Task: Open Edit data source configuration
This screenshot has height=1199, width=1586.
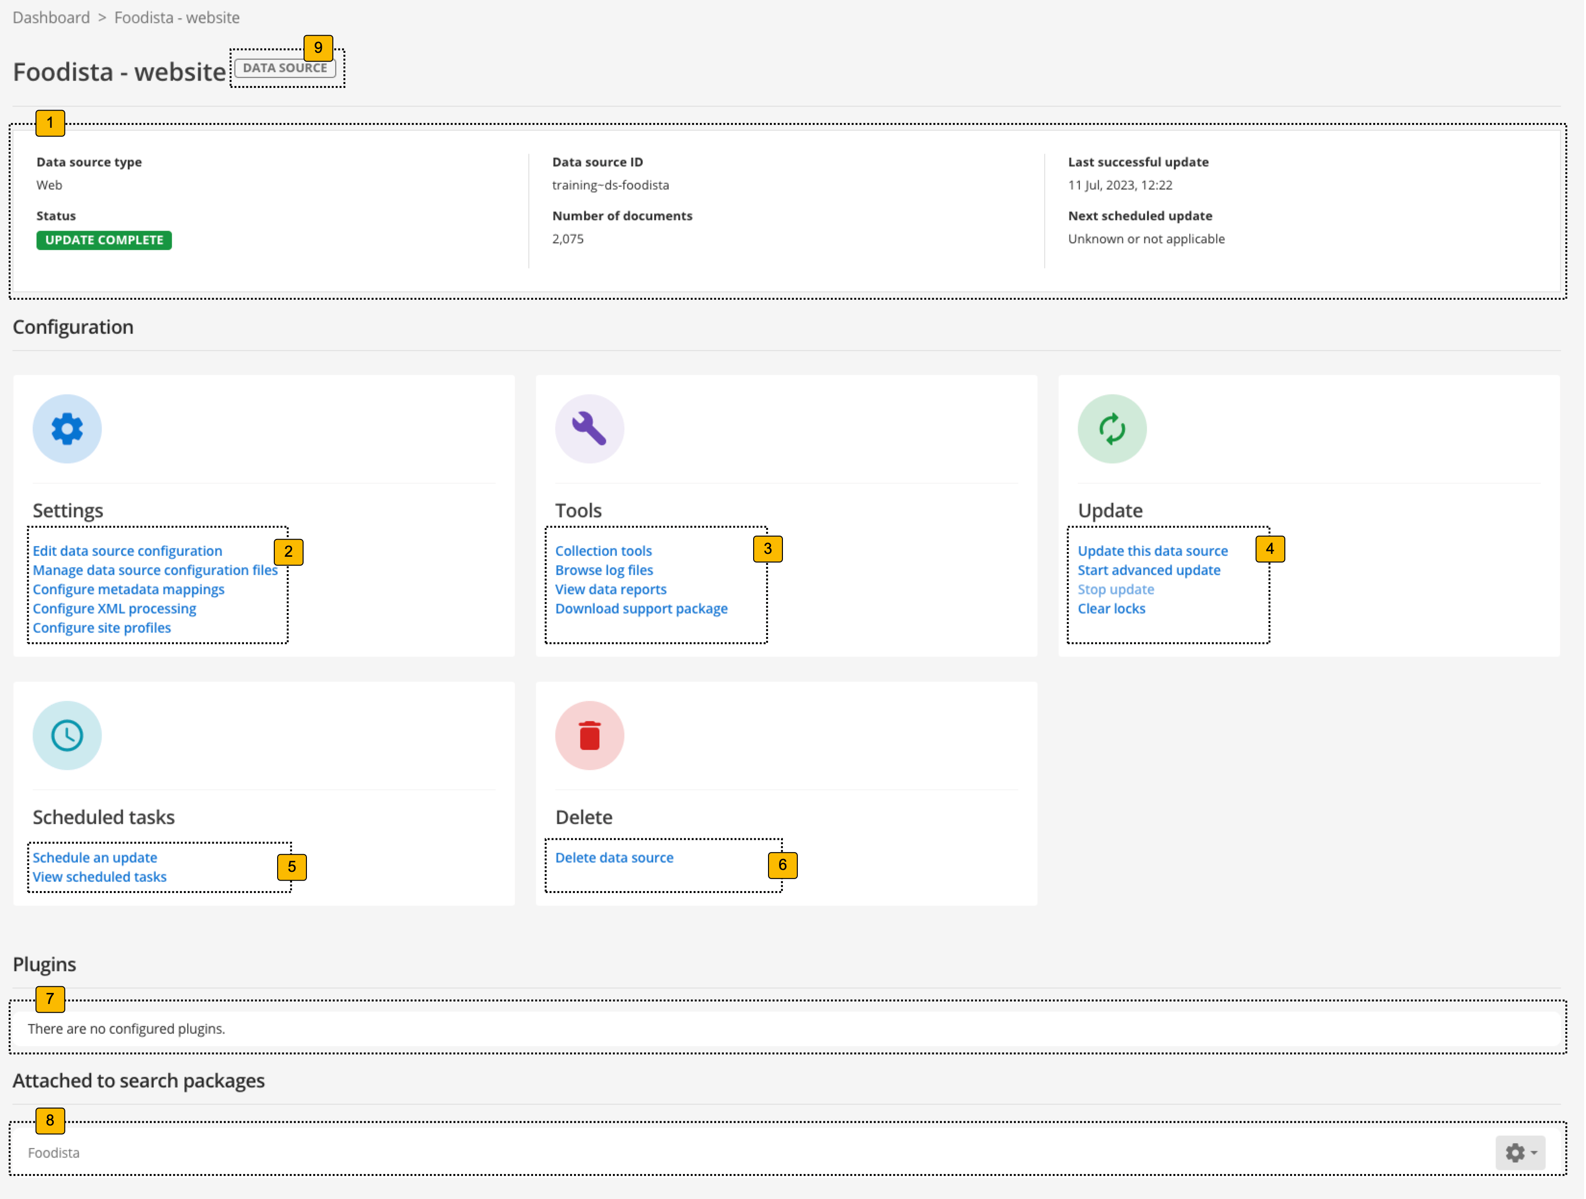Action: click(127, 550)
